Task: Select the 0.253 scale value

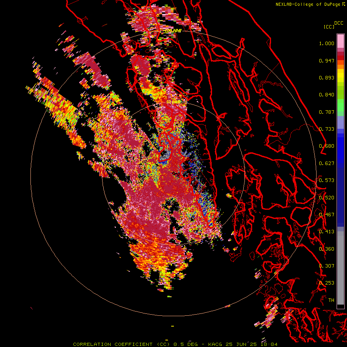Action: click(327, 283)
